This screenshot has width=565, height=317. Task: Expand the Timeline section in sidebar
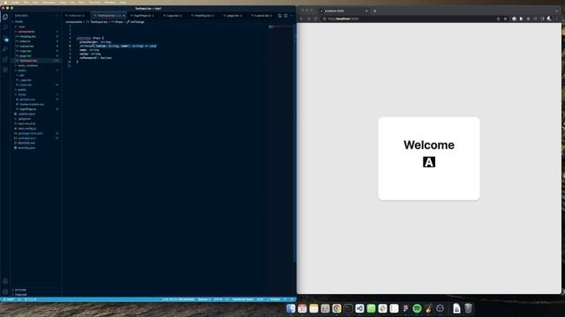click(20, 295)
